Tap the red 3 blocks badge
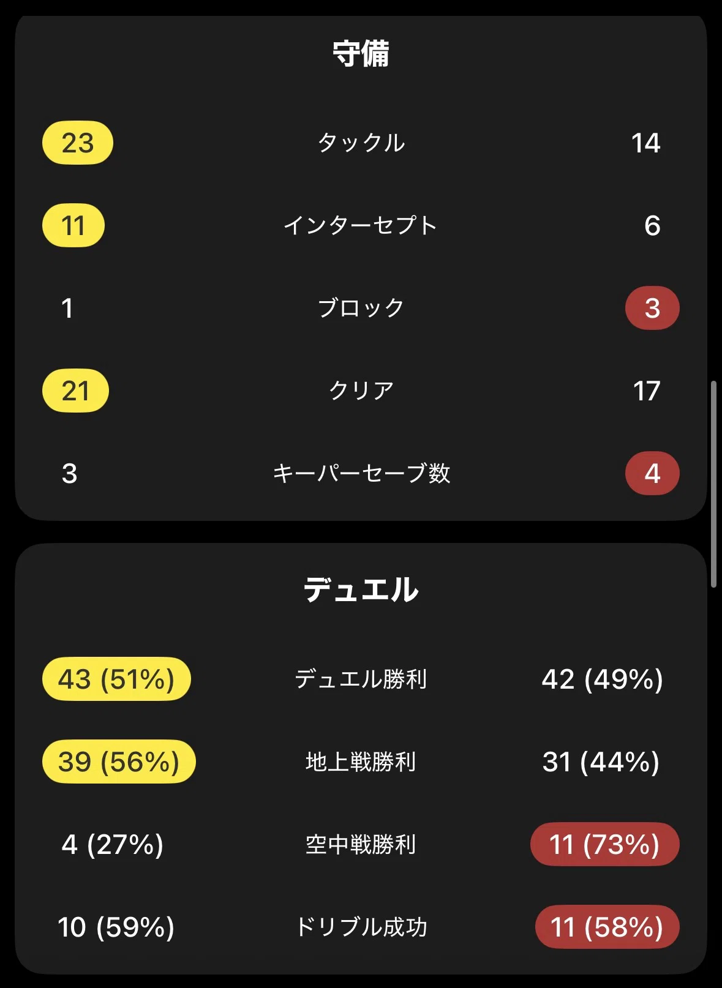This screenshot has width=722, height=988. (x=652, y=308)
